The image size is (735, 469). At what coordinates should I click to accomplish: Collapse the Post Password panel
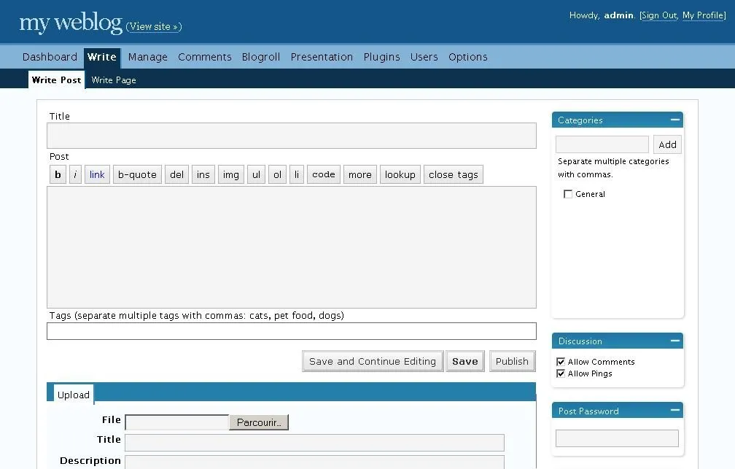[x=676, y=410]
